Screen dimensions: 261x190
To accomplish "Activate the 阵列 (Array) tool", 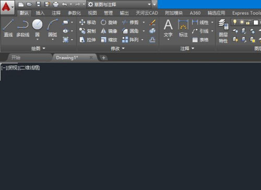I will click(x=130, y=40).
